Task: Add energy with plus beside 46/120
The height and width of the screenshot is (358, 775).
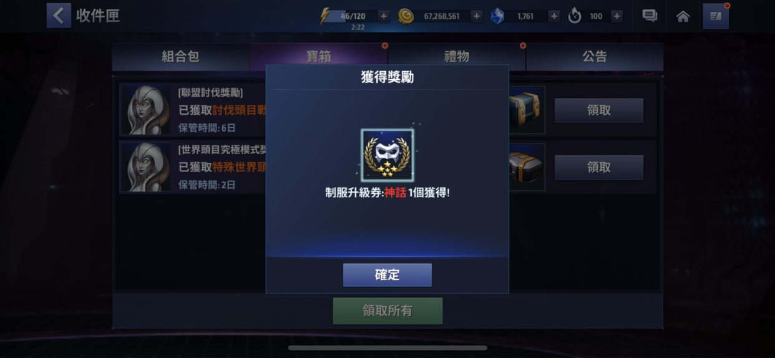Action: [x=384, y=16]
